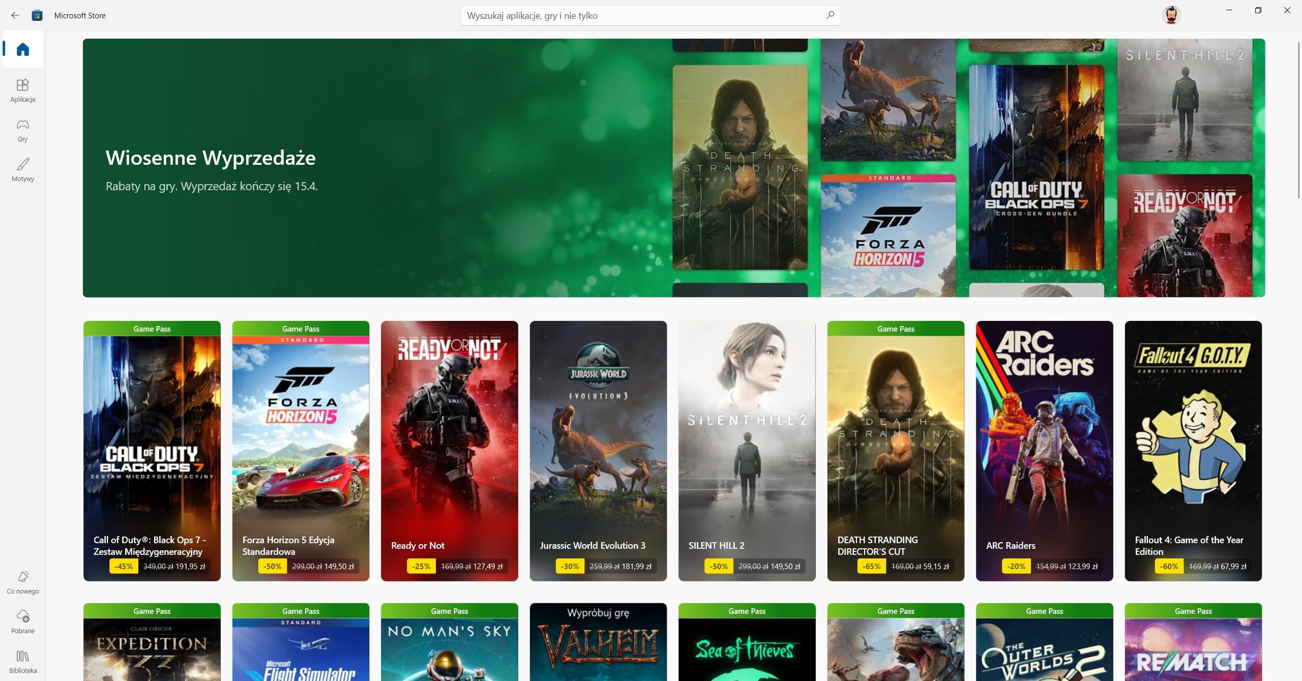Click the Microsoft Store logo icon
The width and height of the screenshot is (1302, 681).
[x=37, y=15]
